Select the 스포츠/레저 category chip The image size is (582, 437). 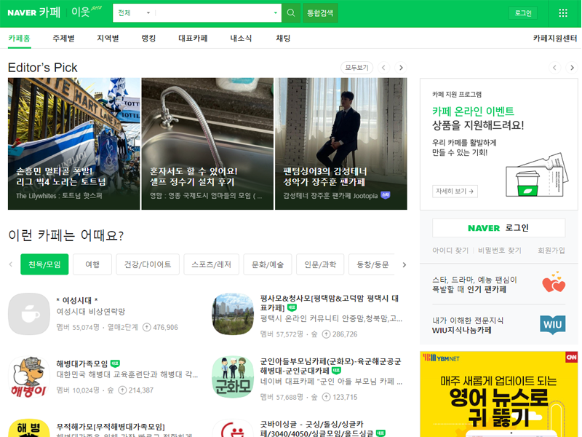pos(211,264)
